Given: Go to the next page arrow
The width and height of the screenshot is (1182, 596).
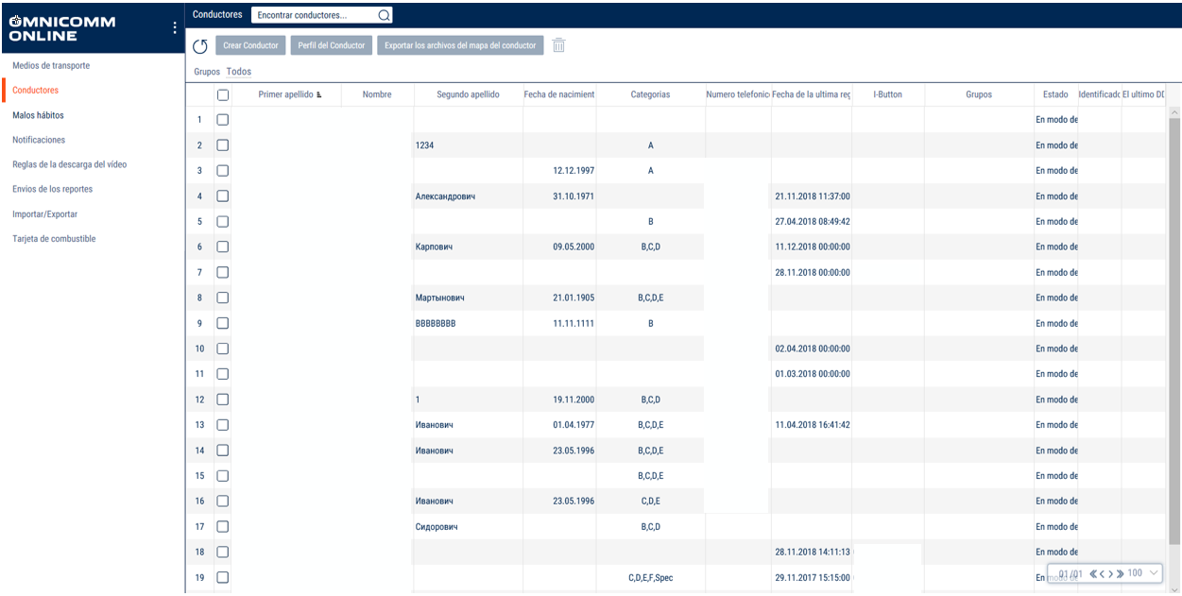Looking at the screenshot, I should point(1110,573).
